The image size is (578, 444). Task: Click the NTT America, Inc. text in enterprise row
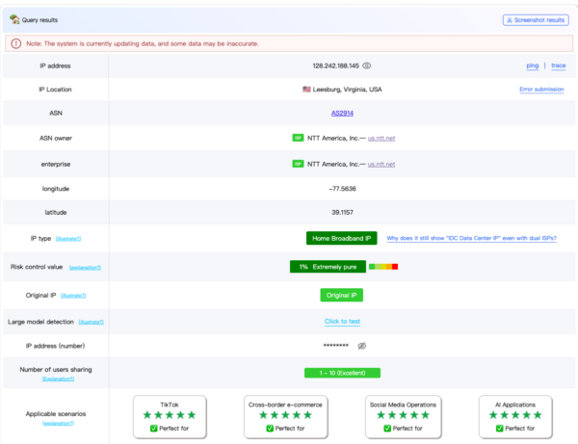[x=333, y=164]
